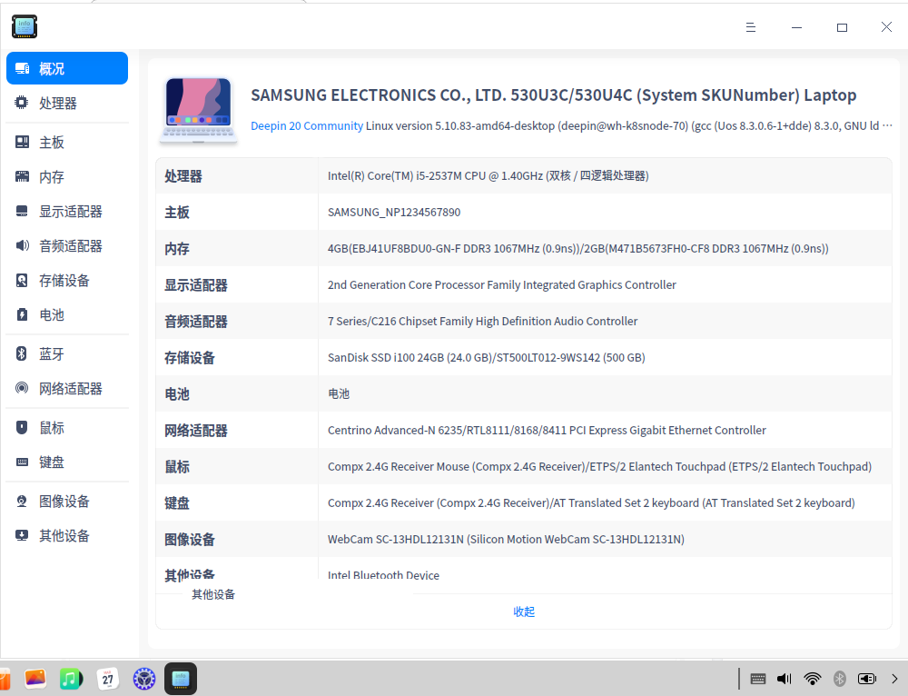Open the music player in the dock
Screen dimensions: 908x696
71,679
